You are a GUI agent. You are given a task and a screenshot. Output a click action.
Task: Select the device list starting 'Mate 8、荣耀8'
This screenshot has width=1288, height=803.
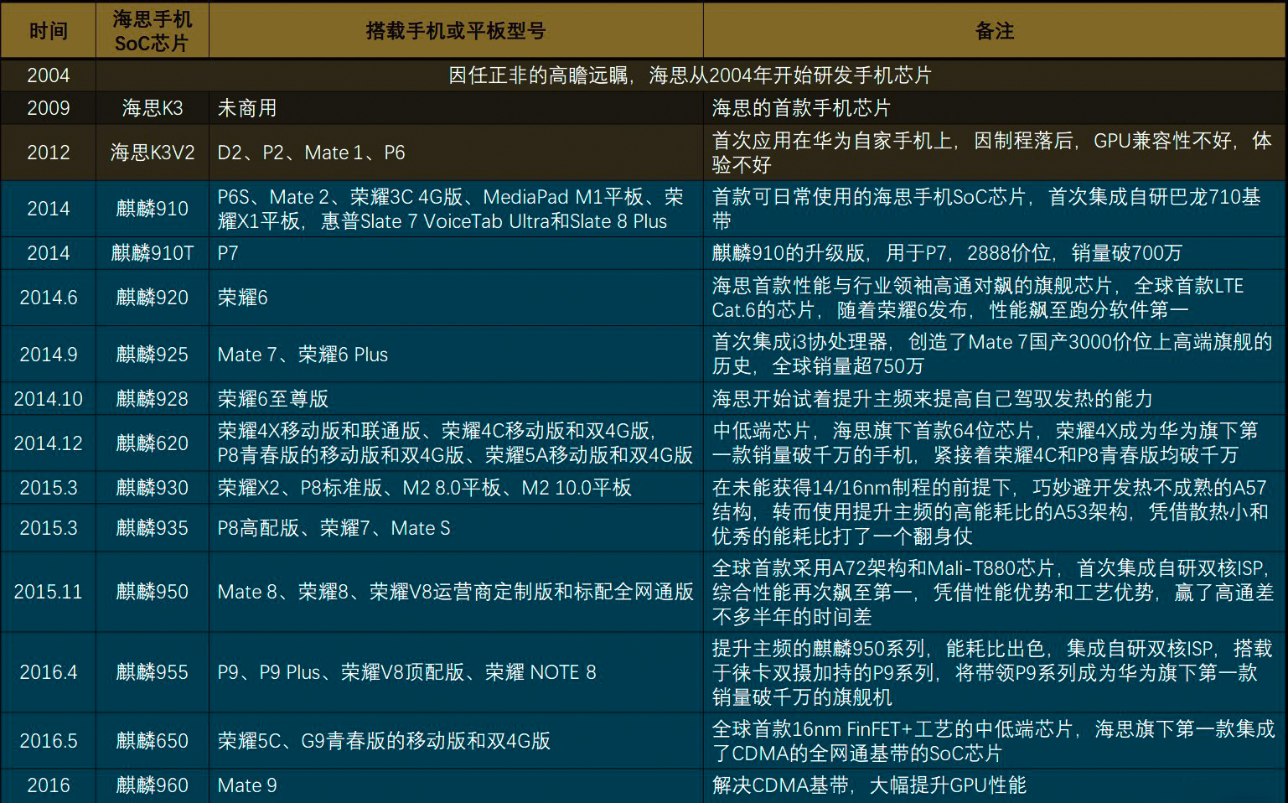pyautogui.click(x=455, y=592)
